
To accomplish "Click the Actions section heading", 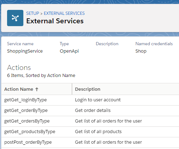I will point(19,67).
